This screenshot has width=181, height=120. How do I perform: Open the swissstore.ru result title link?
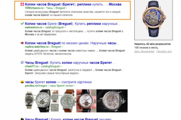(72, 24)
